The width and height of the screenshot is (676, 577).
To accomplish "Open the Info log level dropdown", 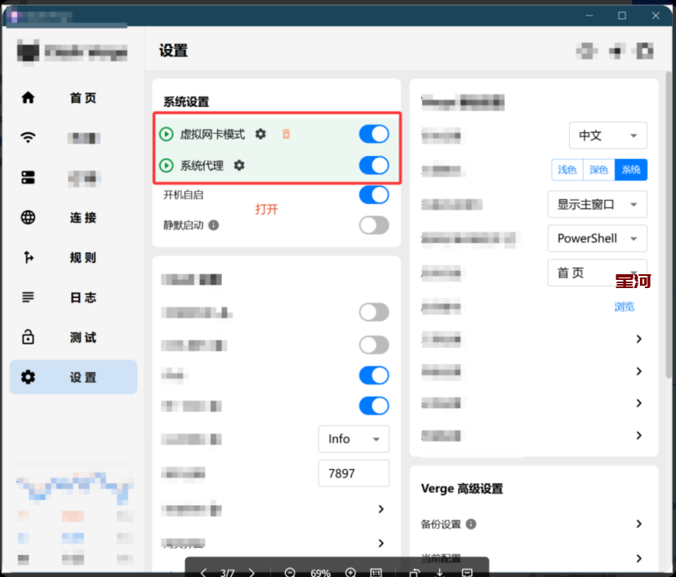I will (354, 439).
